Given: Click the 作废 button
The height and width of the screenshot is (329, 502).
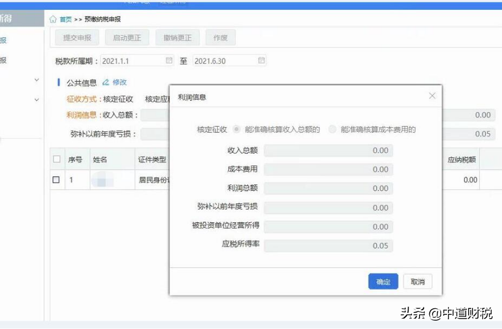Looking at the screenshot, I should pos(221,37).
